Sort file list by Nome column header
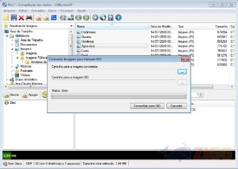The height and width of the screenshot is (169, 238). 112,27
